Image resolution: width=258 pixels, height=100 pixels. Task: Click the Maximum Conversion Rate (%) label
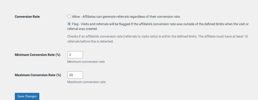[x=38, y=75]
